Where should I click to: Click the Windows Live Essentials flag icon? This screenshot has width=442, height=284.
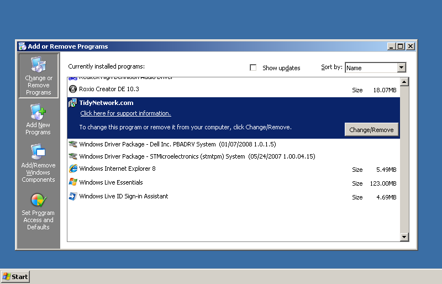pos(73,182)
